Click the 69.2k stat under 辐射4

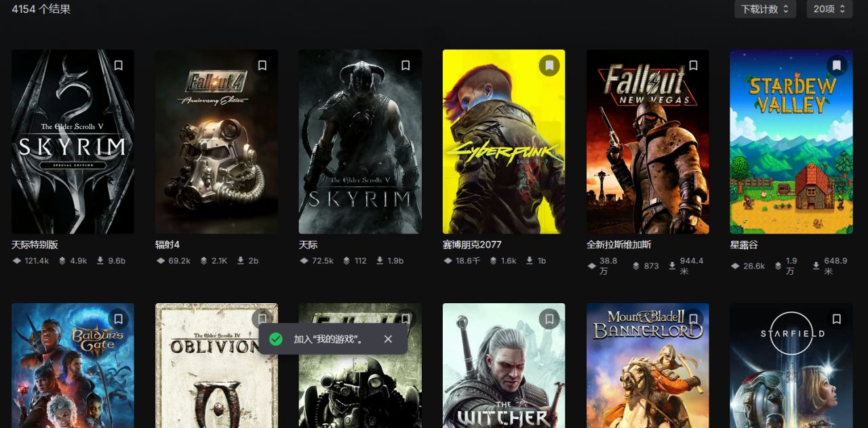coord(179,261)
